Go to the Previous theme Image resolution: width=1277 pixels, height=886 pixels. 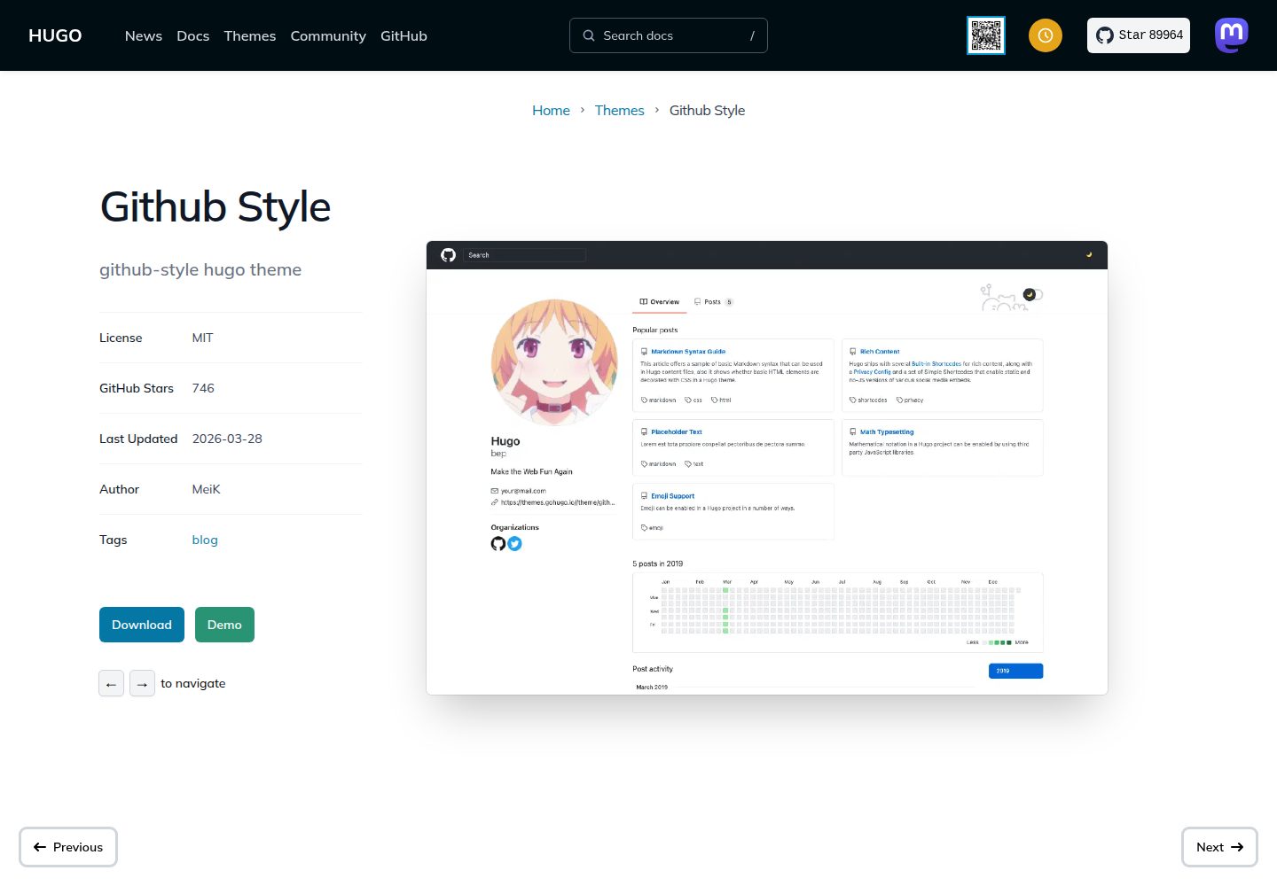coord(68,847)
